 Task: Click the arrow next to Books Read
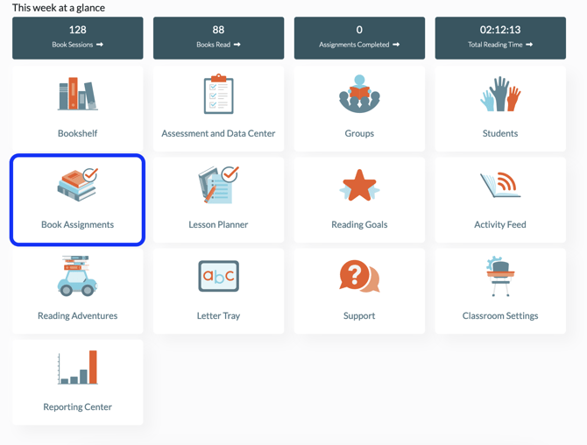[237, 45]
